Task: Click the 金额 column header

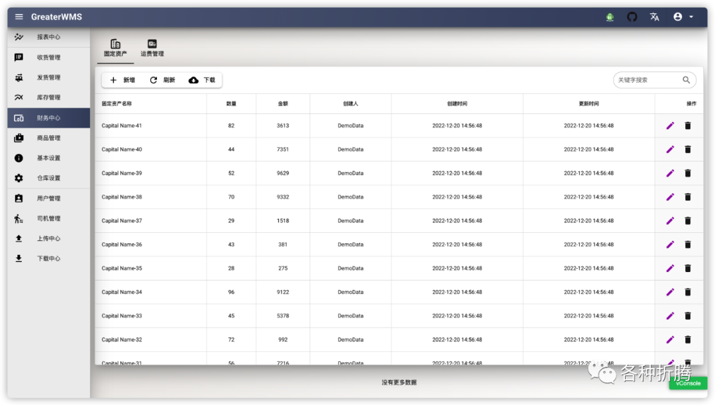Action: [x=283, y=104]
